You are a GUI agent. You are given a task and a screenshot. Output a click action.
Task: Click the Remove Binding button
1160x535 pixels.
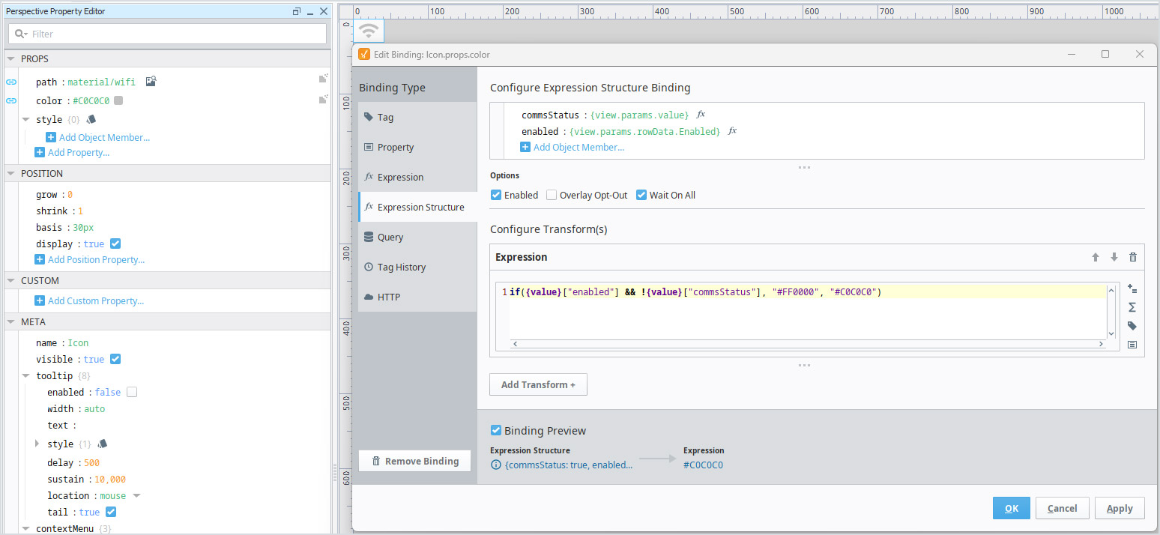coord(414,461)
